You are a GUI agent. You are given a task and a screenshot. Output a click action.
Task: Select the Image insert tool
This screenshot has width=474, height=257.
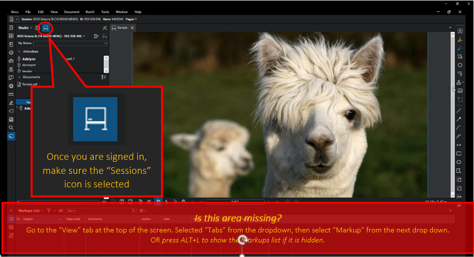(x=460, y=91)
